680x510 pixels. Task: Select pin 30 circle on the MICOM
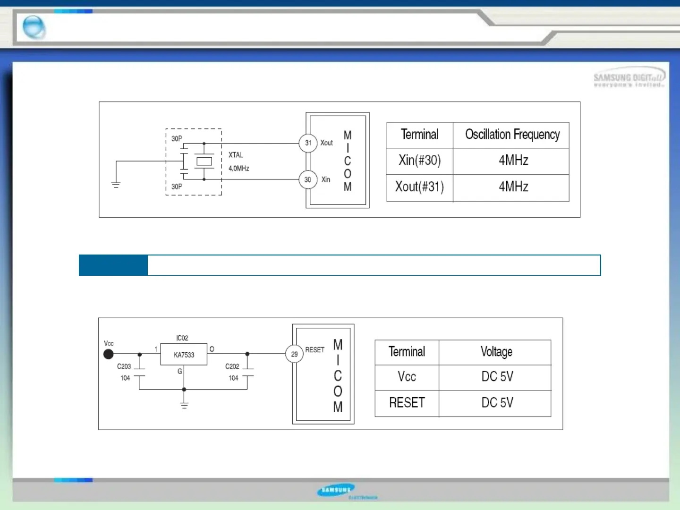[308, 179]
